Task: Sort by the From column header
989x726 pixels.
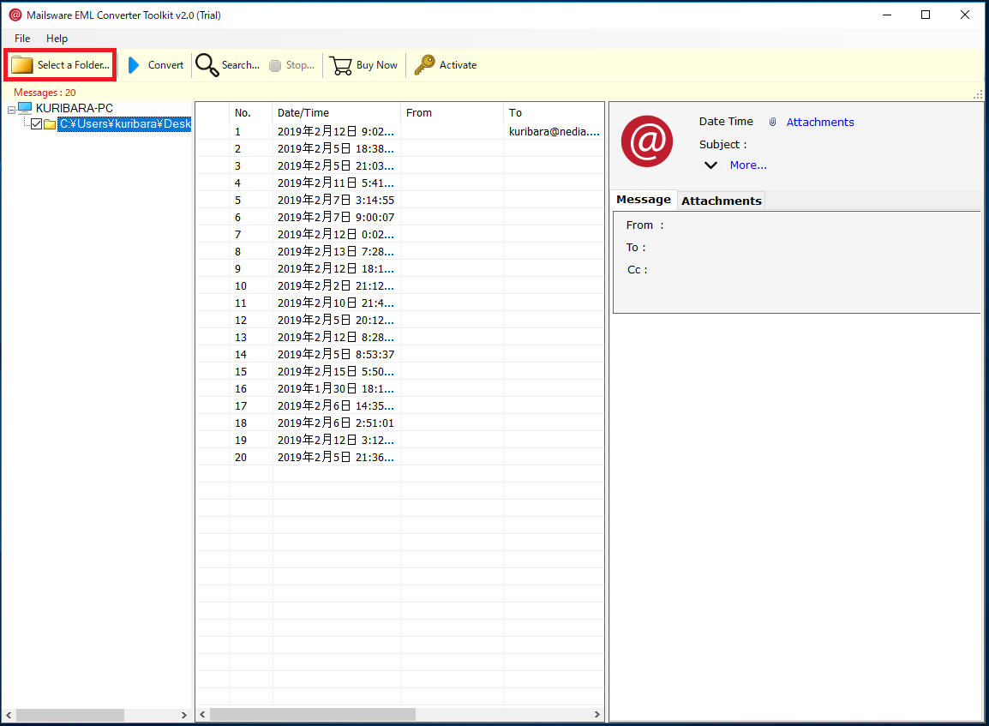Action: [453, 113]
